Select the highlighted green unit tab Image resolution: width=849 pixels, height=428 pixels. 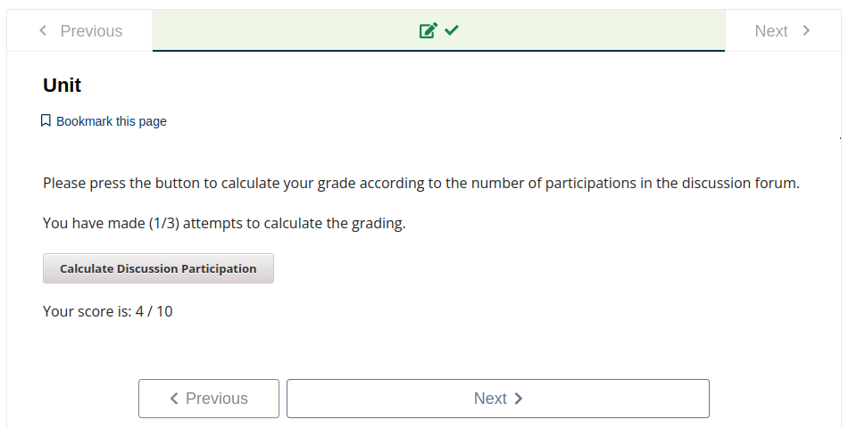tap(438, 31)
